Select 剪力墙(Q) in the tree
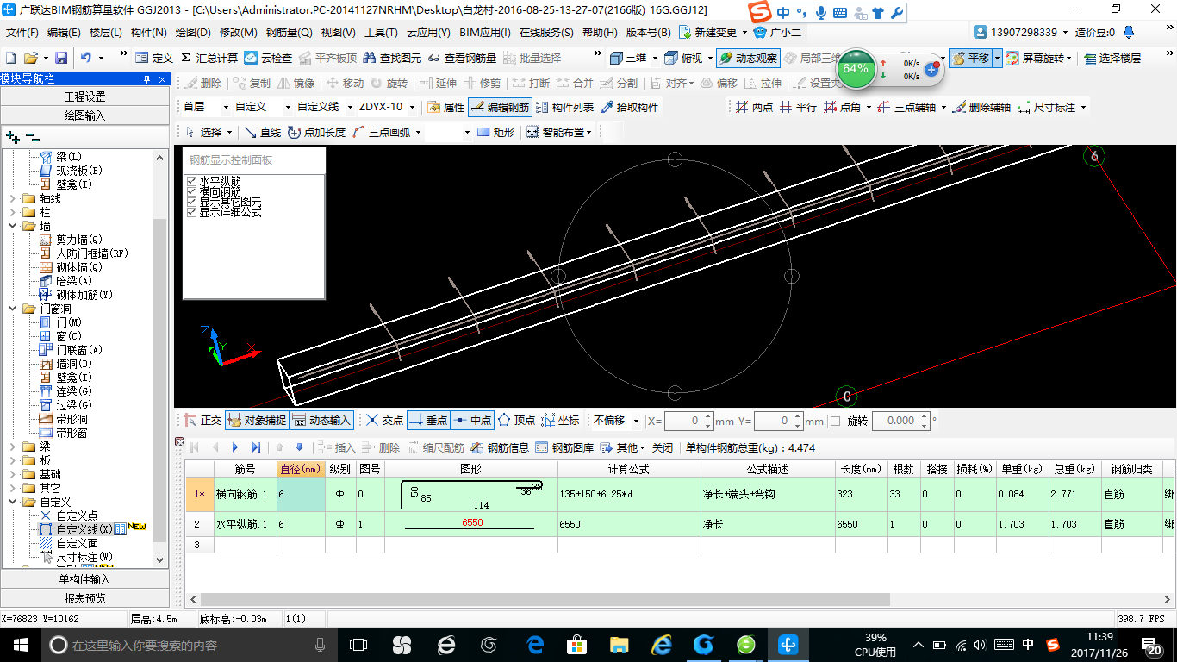 click(x=79, y=240)
